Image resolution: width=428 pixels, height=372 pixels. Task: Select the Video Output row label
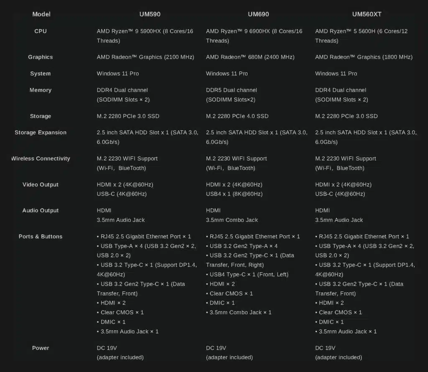(x=41, y=184)
